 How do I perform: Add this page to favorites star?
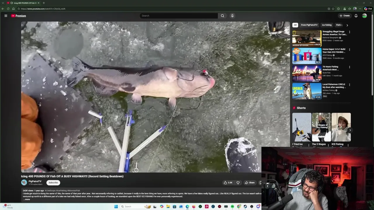[x=333, y=9]
